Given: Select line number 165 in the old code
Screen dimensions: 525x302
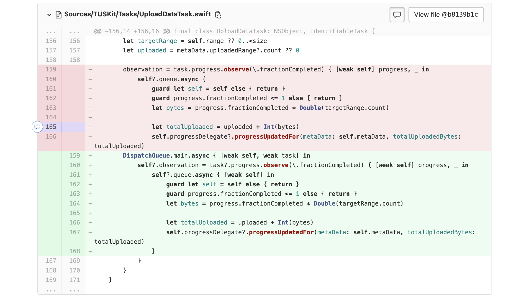Looking at the screenshot, I should tap(51, 127).
